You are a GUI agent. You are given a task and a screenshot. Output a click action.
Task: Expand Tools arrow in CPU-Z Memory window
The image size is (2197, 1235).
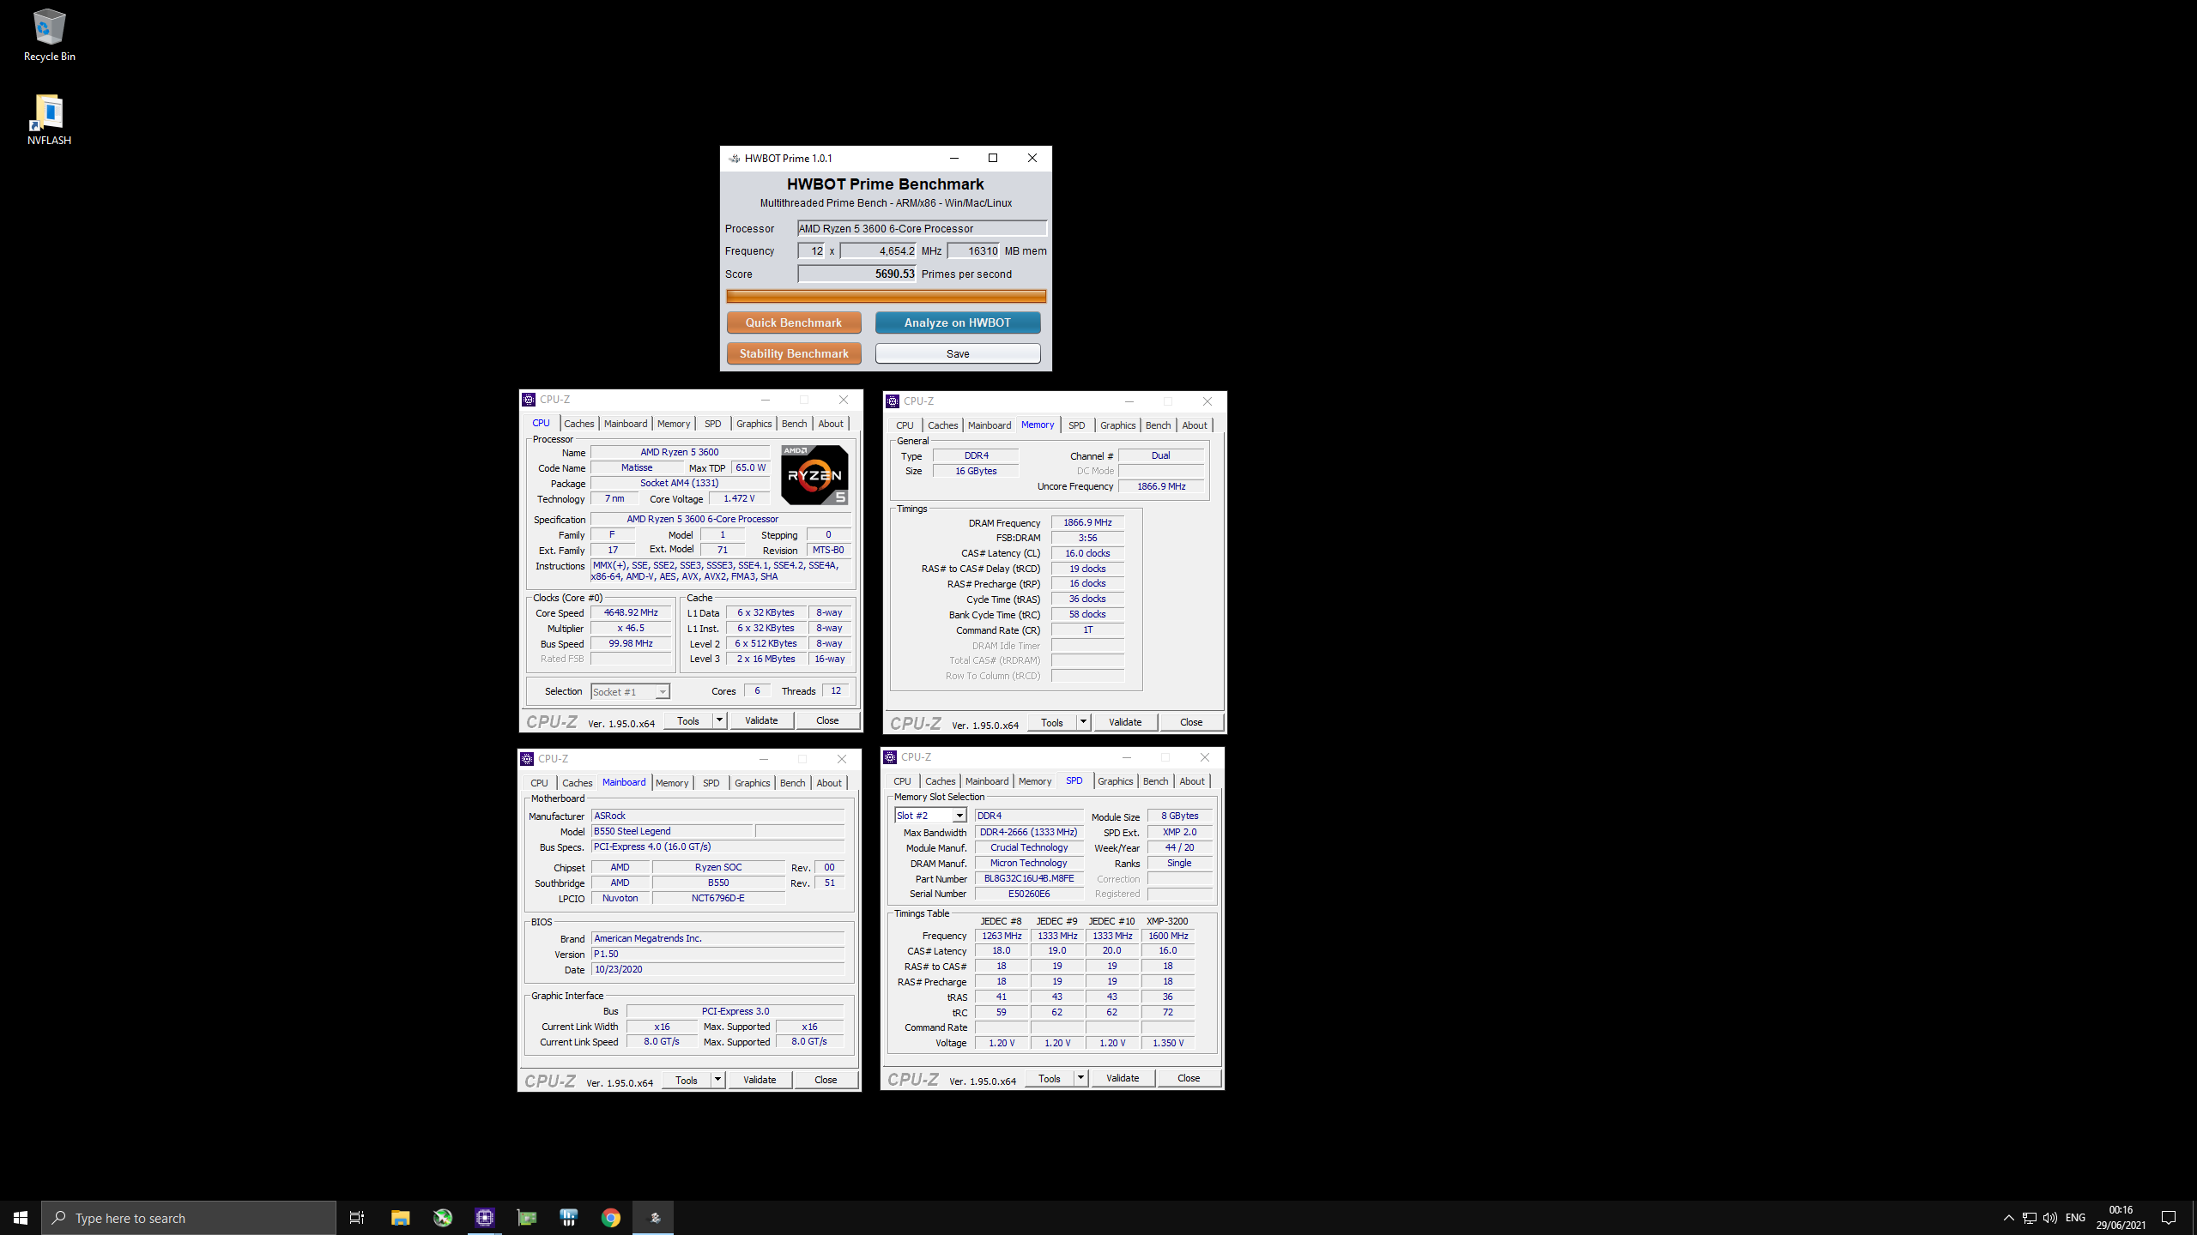click(x=1083, y=722)
